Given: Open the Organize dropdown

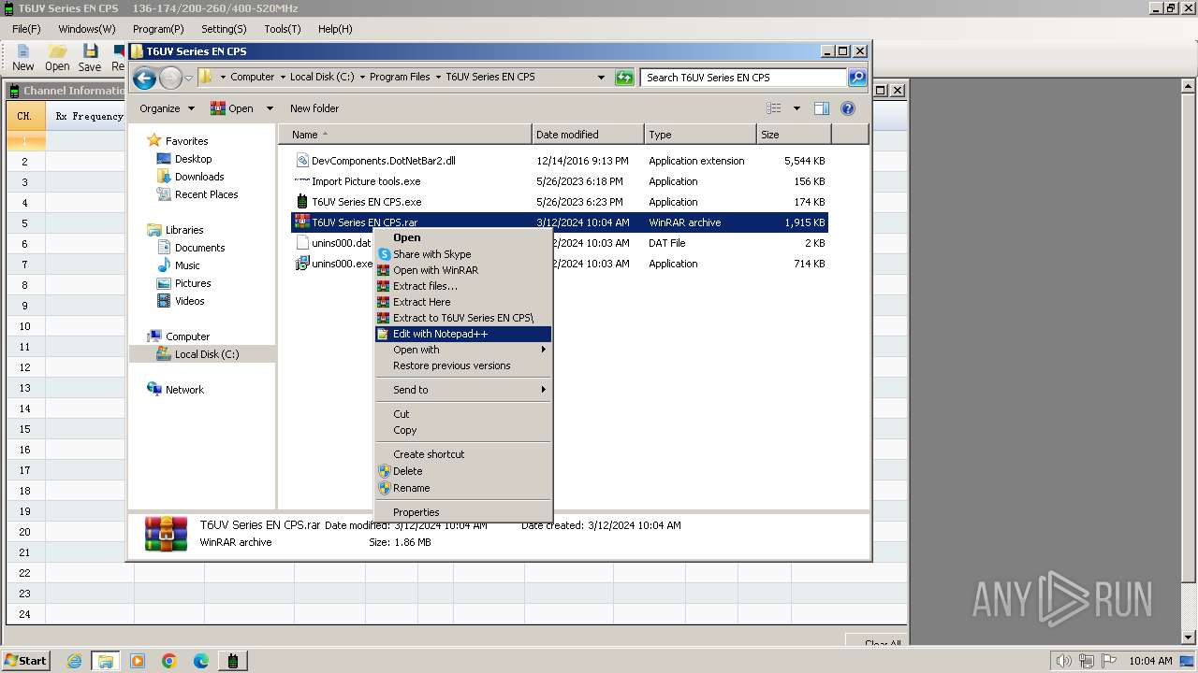Looking at the screenshot, I should (x=167, y=108).
